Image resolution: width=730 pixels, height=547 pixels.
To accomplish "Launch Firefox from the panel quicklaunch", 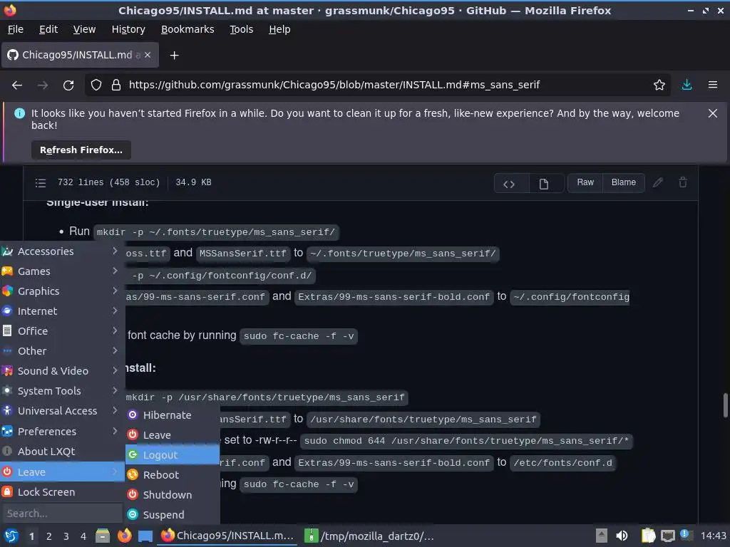I will coord(124,536).
